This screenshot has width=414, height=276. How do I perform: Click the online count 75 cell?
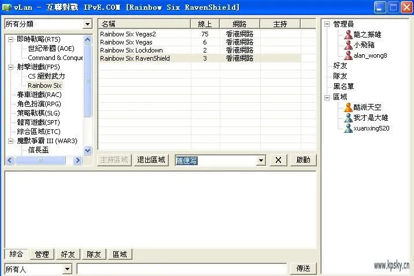(x=205, y=34)
